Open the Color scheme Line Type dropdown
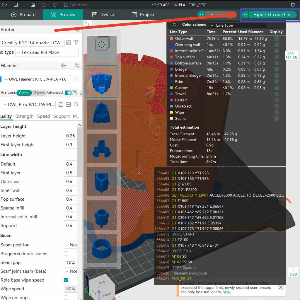 coord(237,25)
